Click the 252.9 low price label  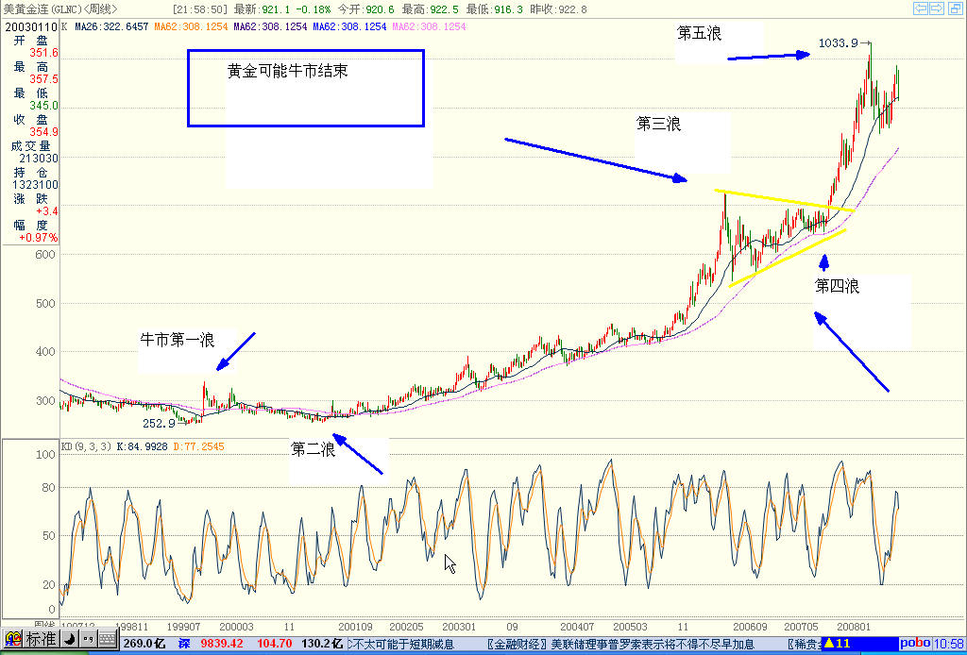(x=159, y=424)
